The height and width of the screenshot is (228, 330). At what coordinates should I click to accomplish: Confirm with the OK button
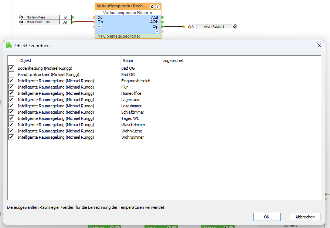click(x=267, y=217)
